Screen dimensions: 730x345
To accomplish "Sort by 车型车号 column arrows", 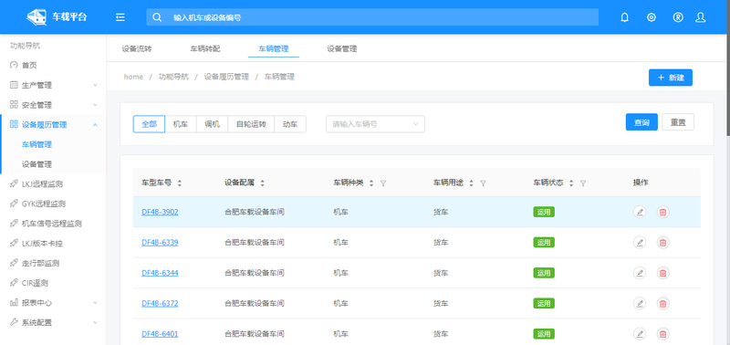I will pos(179,183).
